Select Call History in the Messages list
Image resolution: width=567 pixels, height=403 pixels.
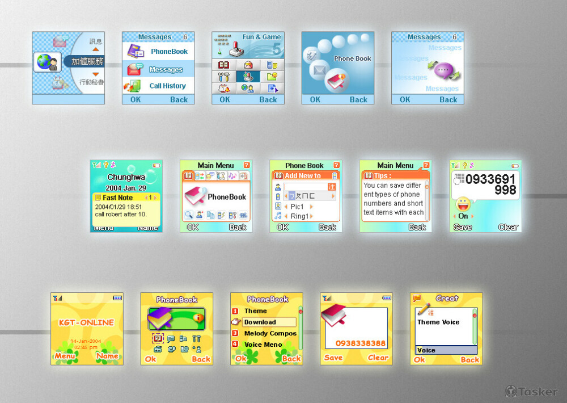(167, 86)
